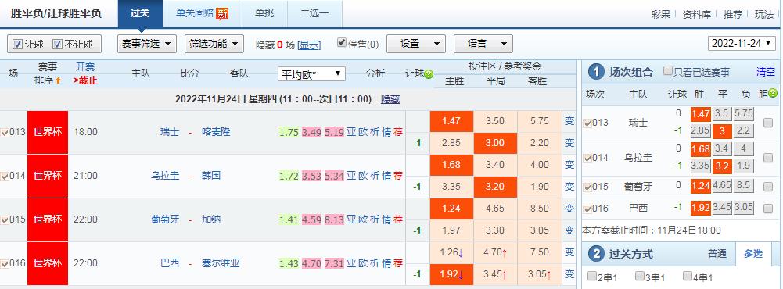783x289 pixels.
Task: Click 荐 link for 瑞士 match
Action: [398, 133]
